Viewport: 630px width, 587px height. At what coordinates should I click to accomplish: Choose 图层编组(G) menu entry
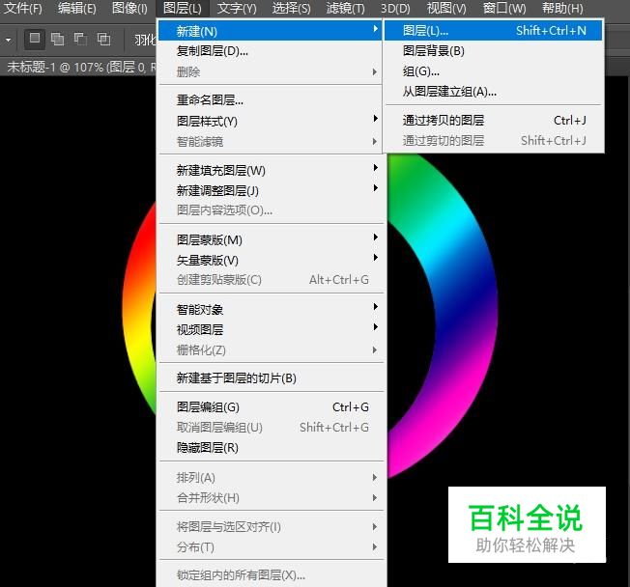pos(270,407)
